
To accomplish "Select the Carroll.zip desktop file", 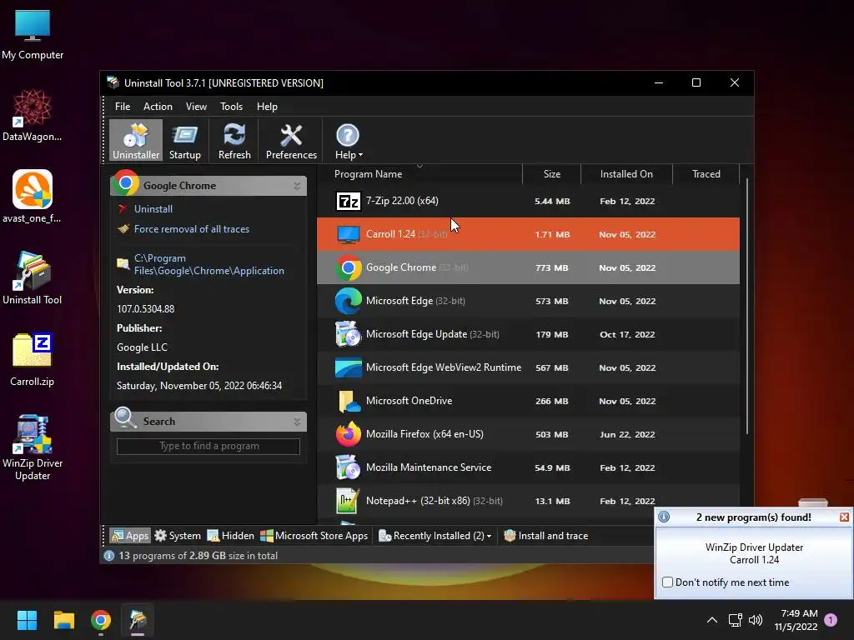I will pyautogui.click(x=33, y=360).
